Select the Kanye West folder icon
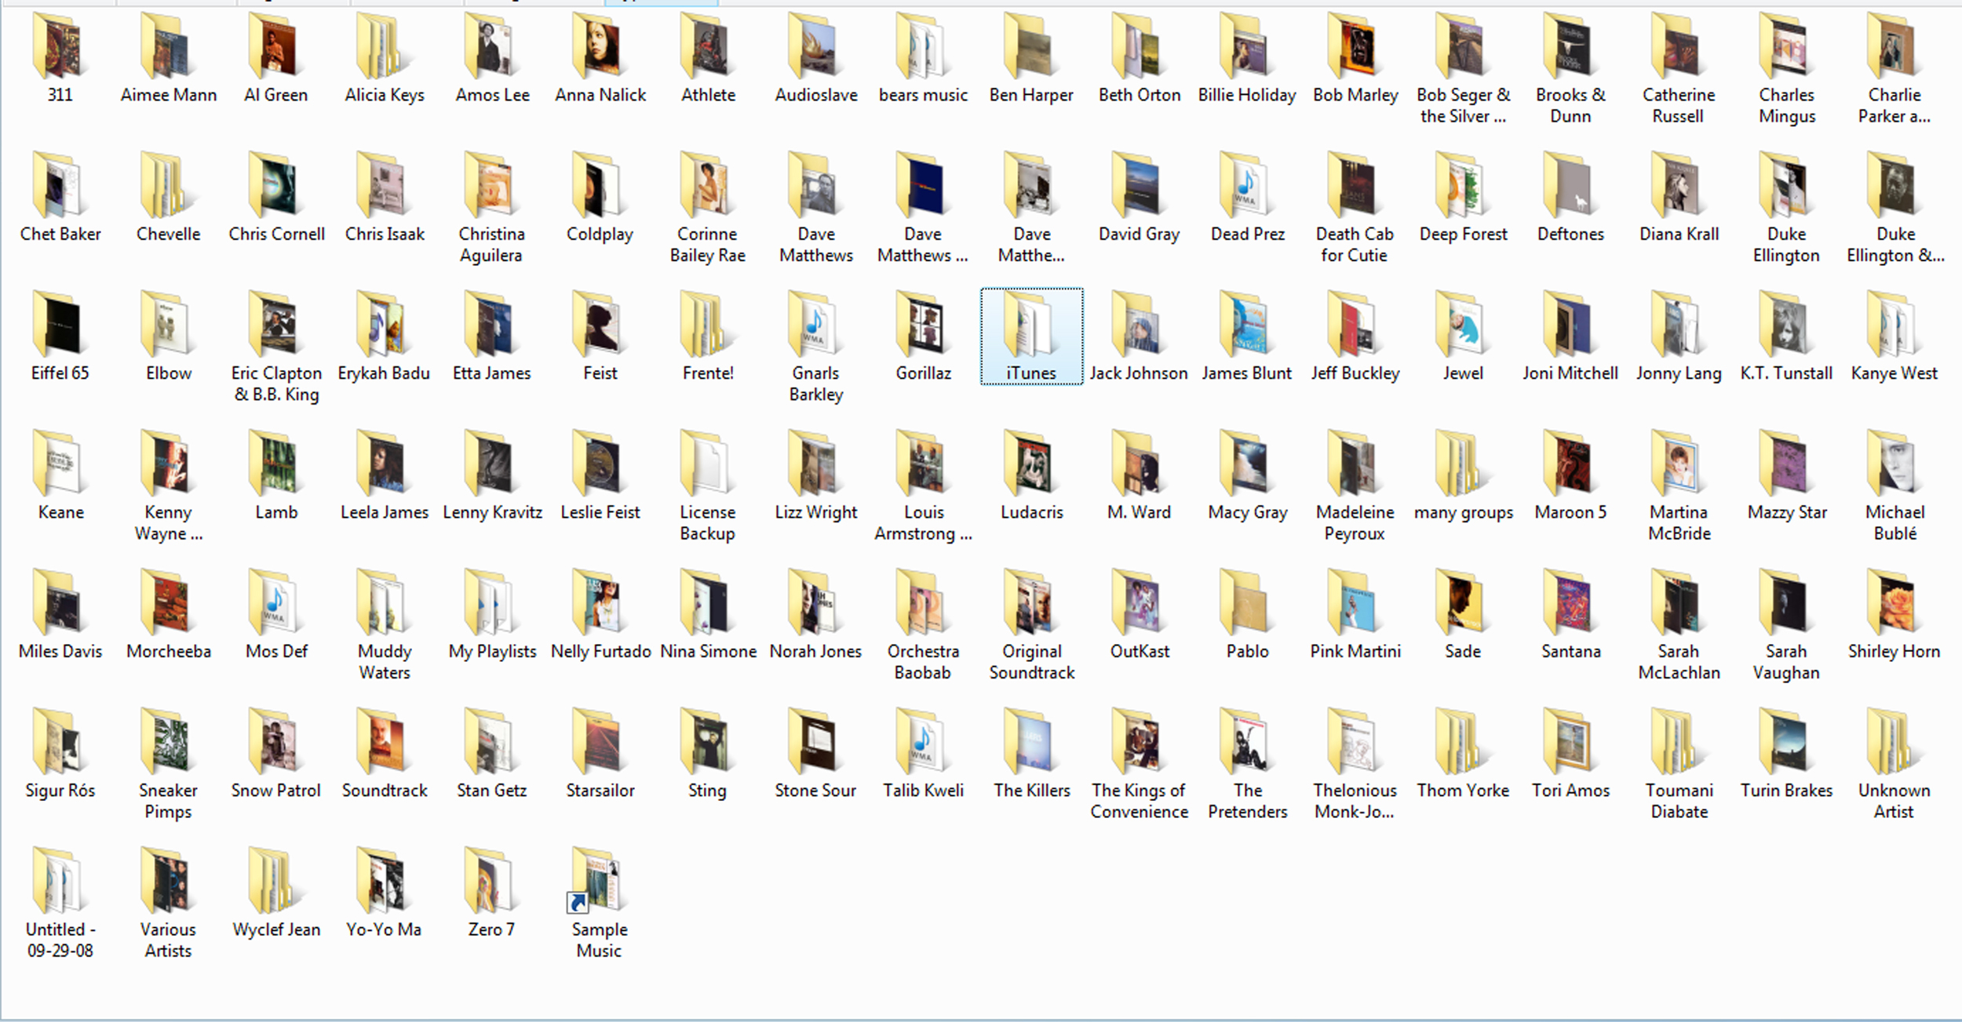This screenshot has height=1022, width=1962. (1894, 325)
